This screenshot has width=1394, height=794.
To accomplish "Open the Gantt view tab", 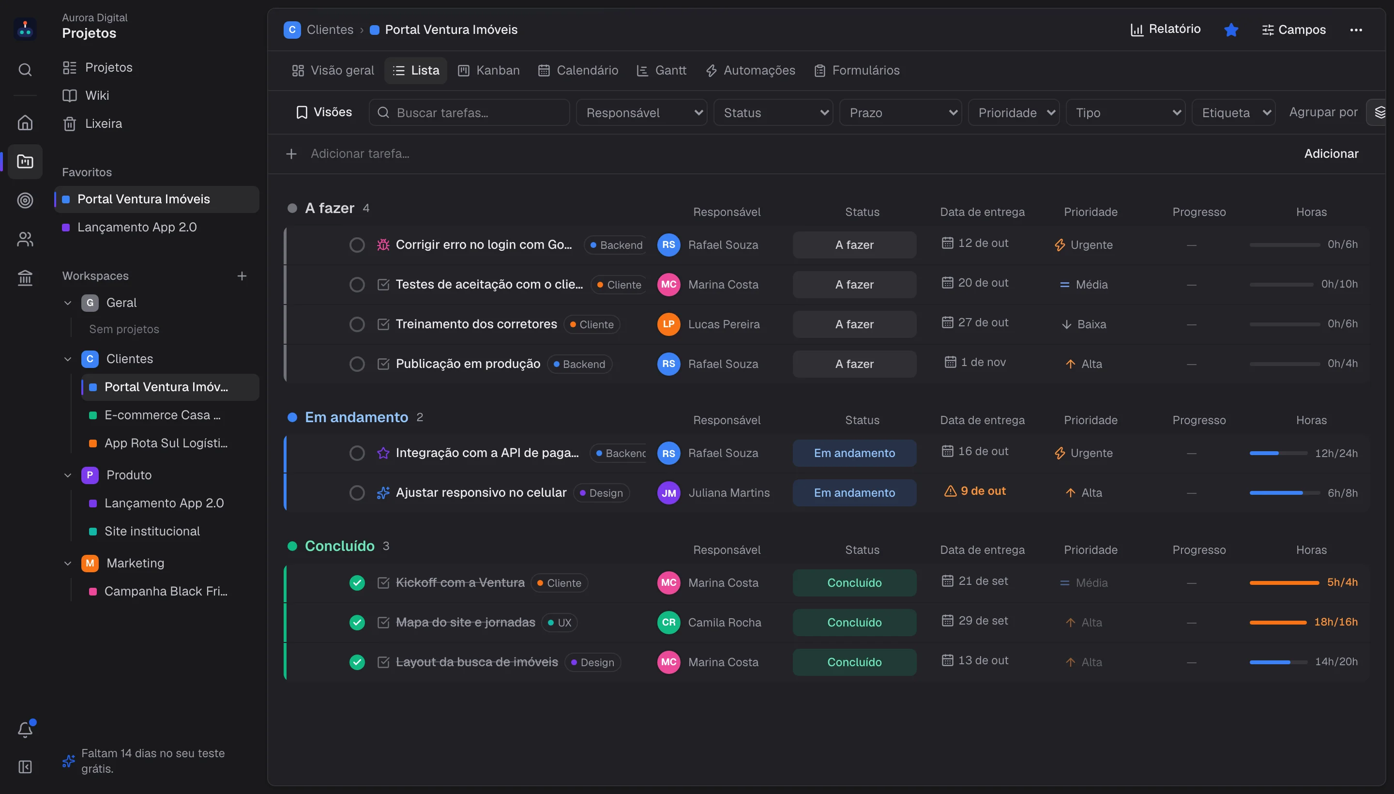I will (x=662, y=70).
